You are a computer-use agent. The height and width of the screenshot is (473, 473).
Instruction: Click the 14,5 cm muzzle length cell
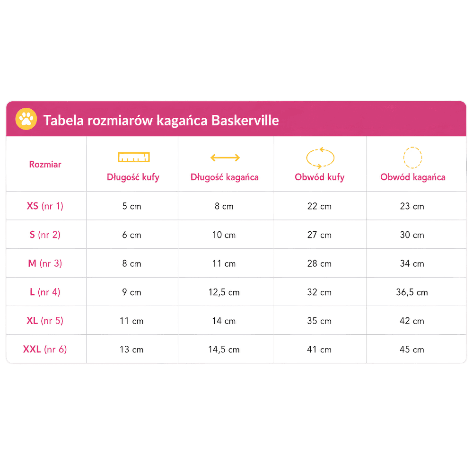pyautogui.click(x=224, y=350)
